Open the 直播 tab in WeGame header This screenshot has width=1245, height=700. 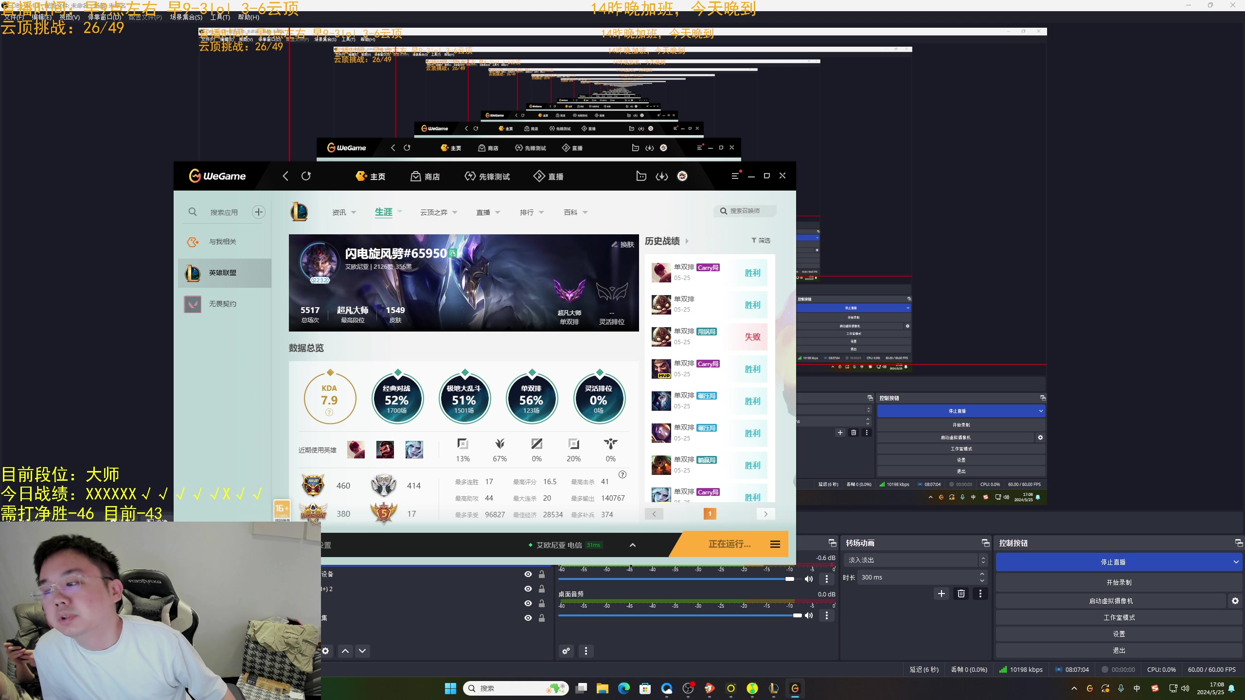[x=549, y=176]
